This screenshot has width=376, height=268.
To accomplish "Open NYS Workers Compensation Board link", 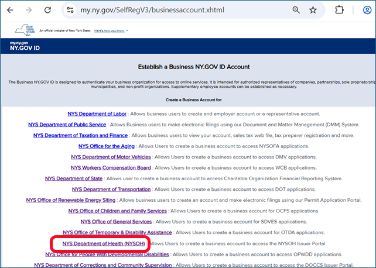I will coord(111,168).
